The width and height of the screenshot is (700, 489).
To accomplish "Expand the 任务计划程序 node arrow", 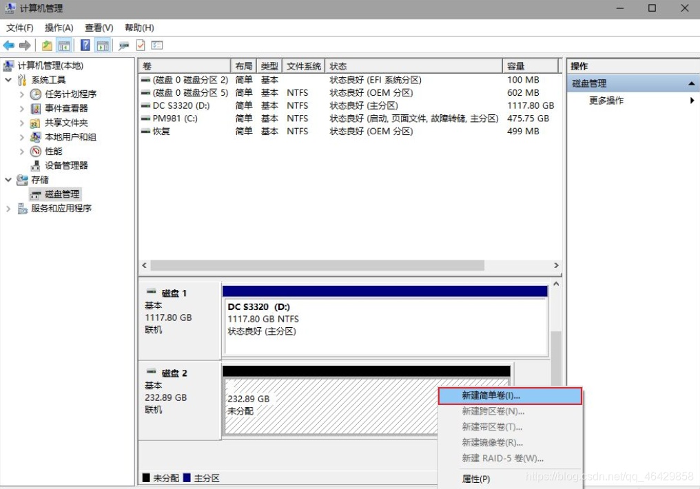I will [x=21, y=94].
